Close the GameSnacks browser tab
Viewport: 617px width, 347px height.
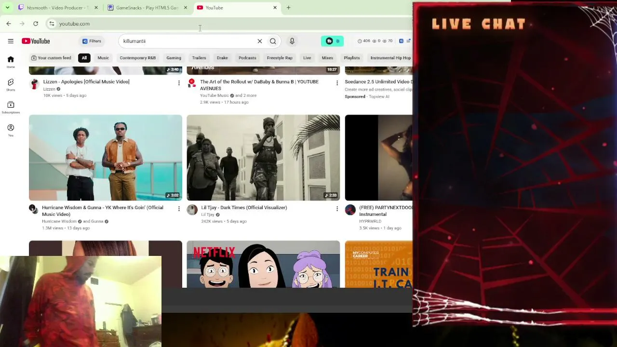point(186,8)
